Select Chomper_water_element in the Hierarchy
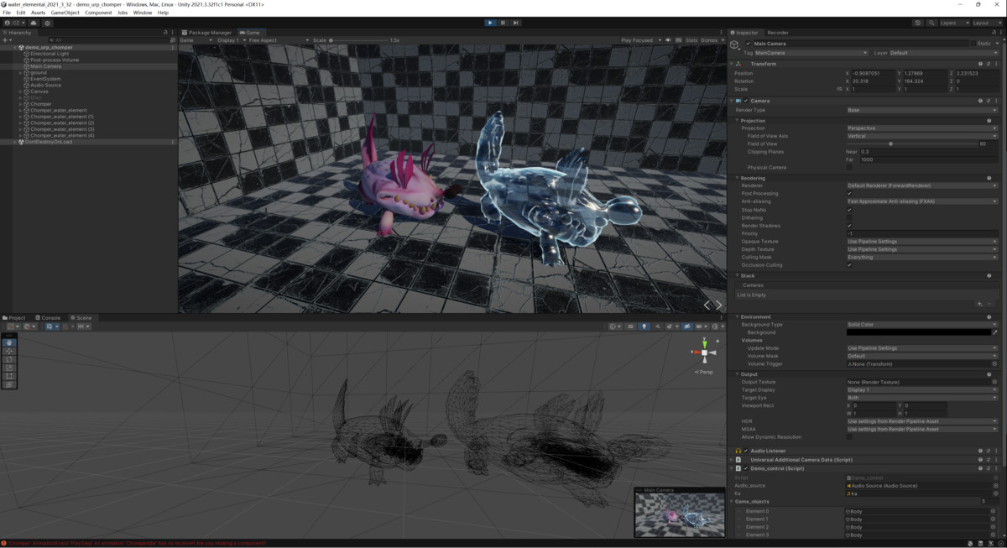1007x548 pixels. (58, 111)
